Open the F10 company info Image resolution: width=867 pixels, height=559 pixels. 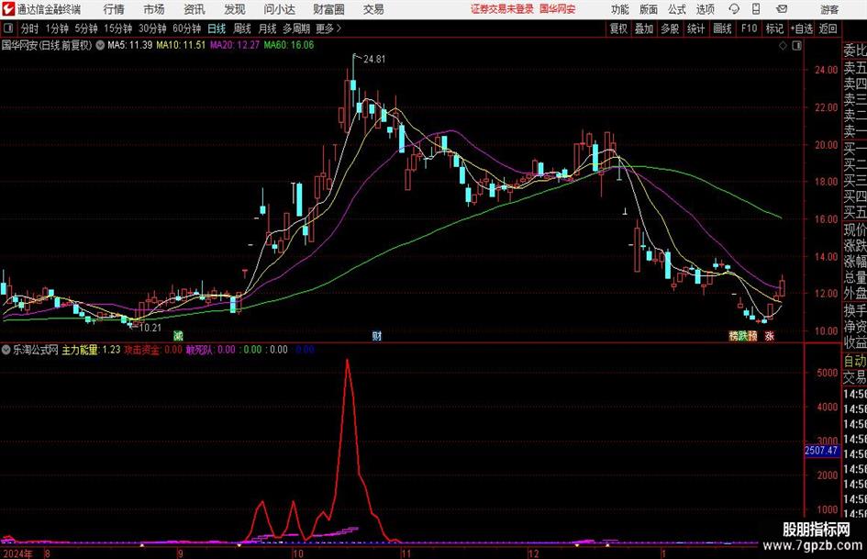[750, 28]
